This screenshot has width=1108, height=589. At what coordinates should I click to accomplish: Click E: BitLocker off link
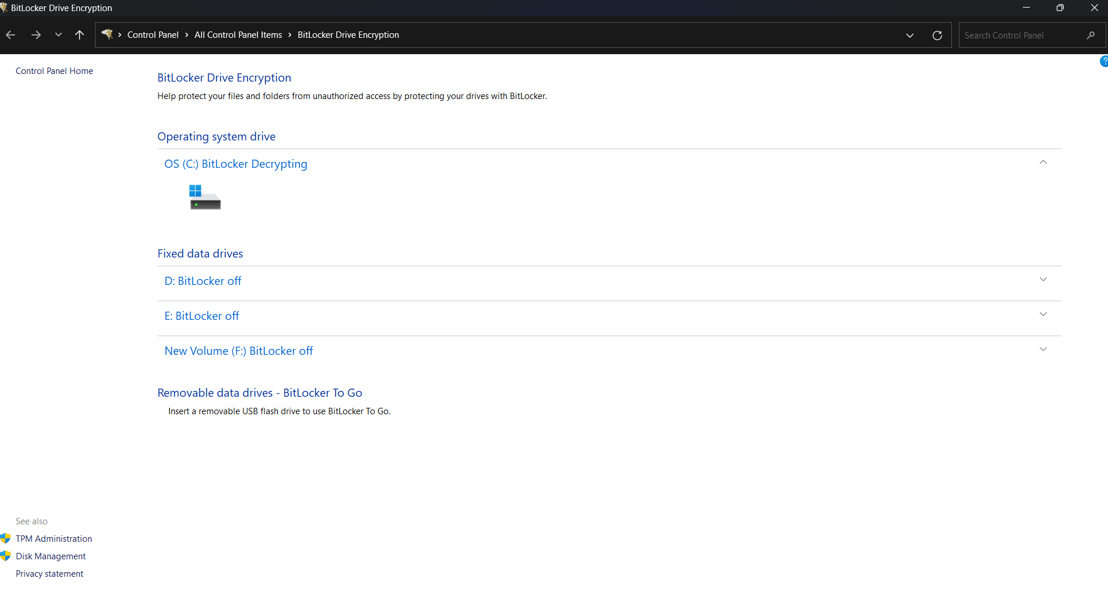pyautogui.click(x=202, y=316)
